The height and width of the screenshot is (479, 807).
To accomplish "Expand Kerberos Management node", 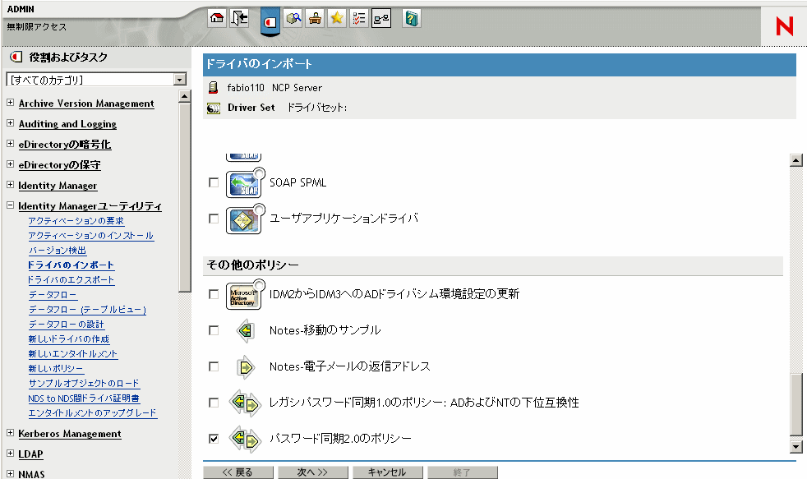I will click(11, 433).
